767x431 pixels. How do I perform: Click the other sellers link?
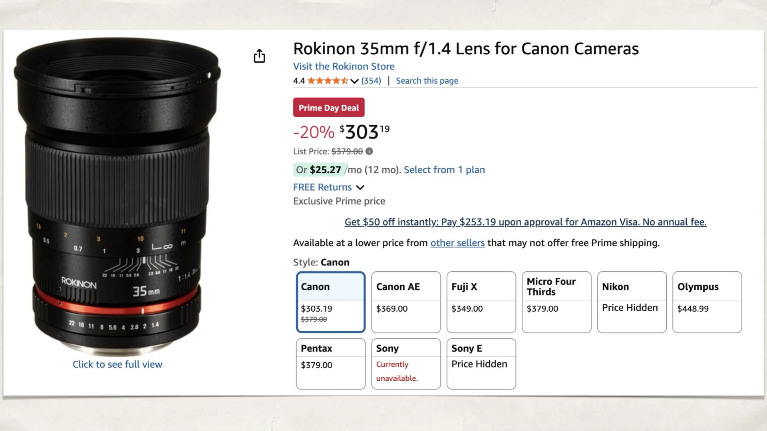point(457,243)
